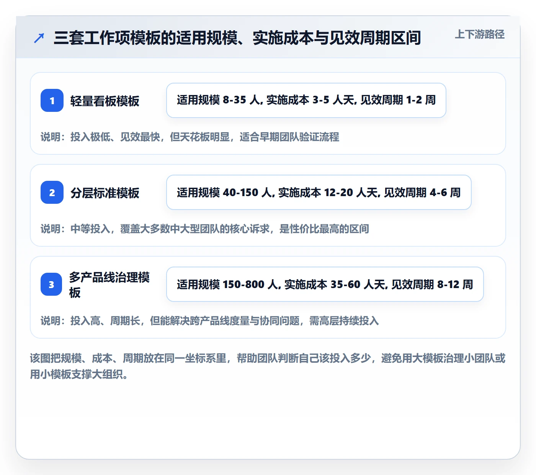Screen dimensions: 536x475
Task: Open the 上下游路径 link
Action: (x=480, y=34)
